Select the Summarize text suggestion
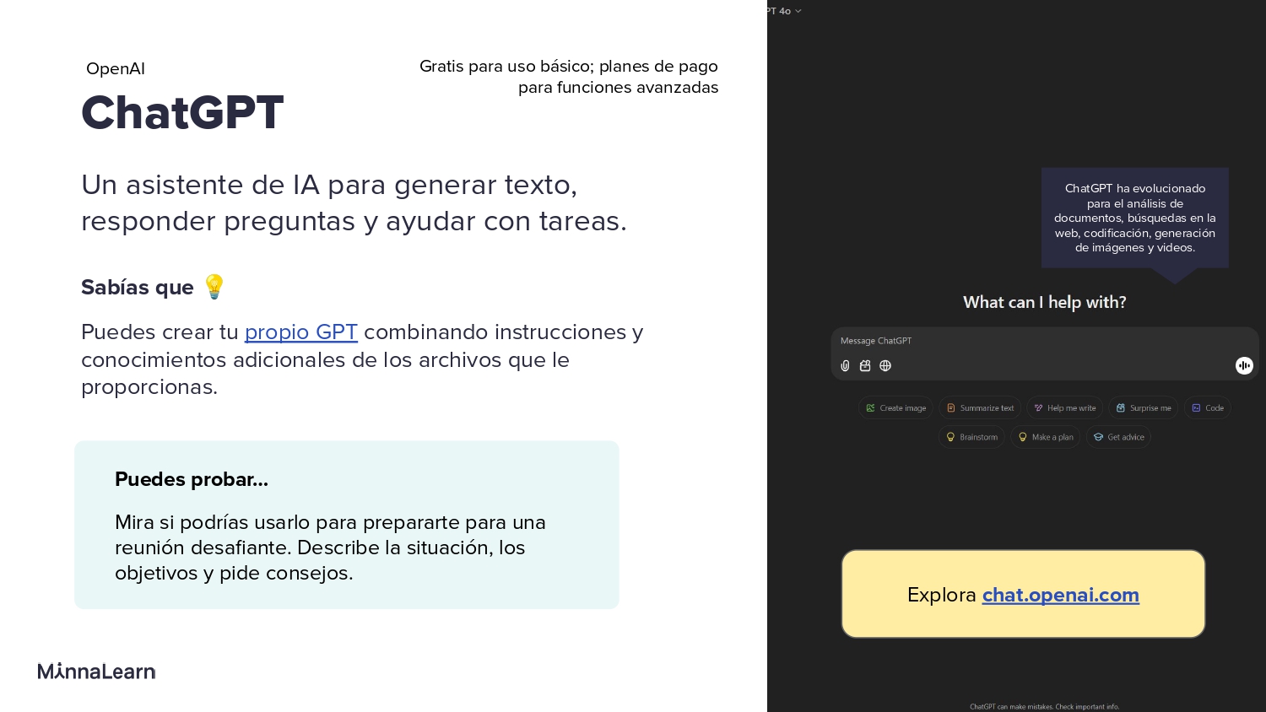This screenshot has height=712, width=1266. [x=980, y=408]
